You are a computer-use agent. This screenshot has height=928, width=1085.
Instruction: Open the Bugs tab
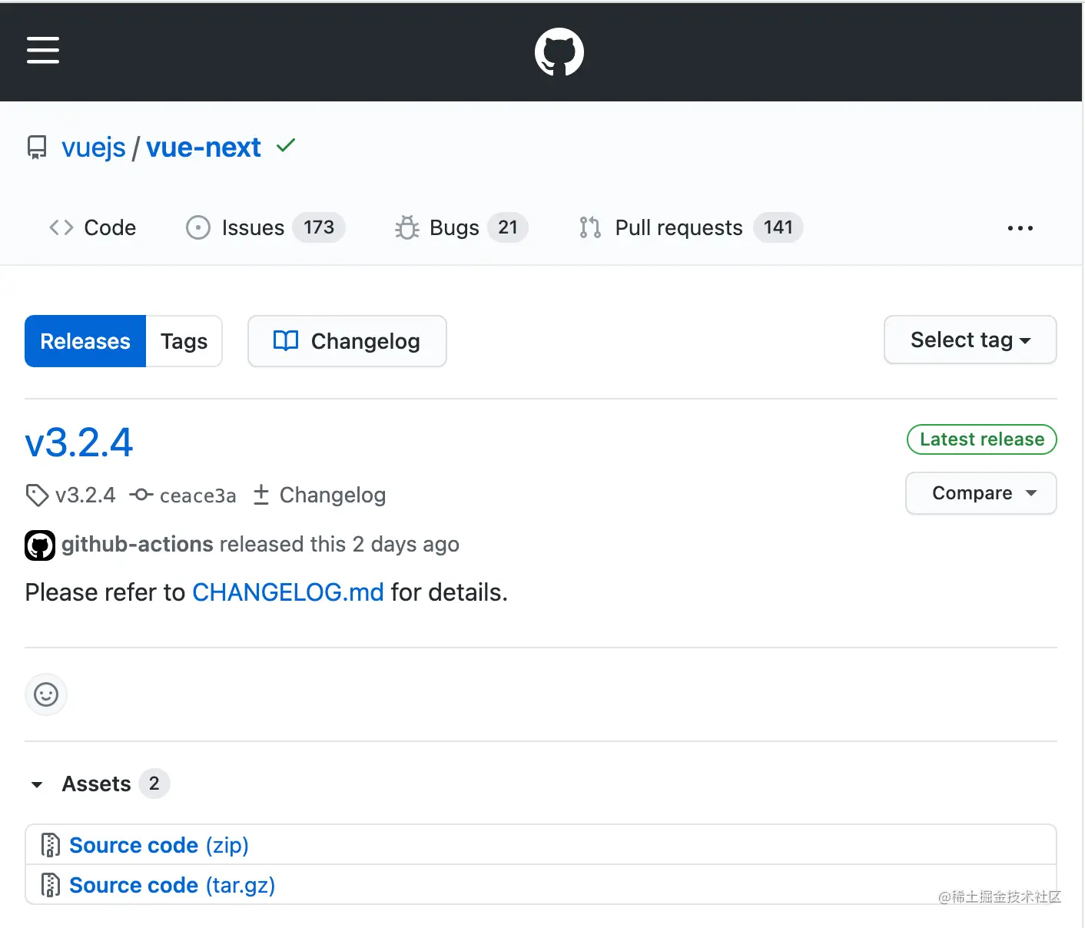point(461,227)
